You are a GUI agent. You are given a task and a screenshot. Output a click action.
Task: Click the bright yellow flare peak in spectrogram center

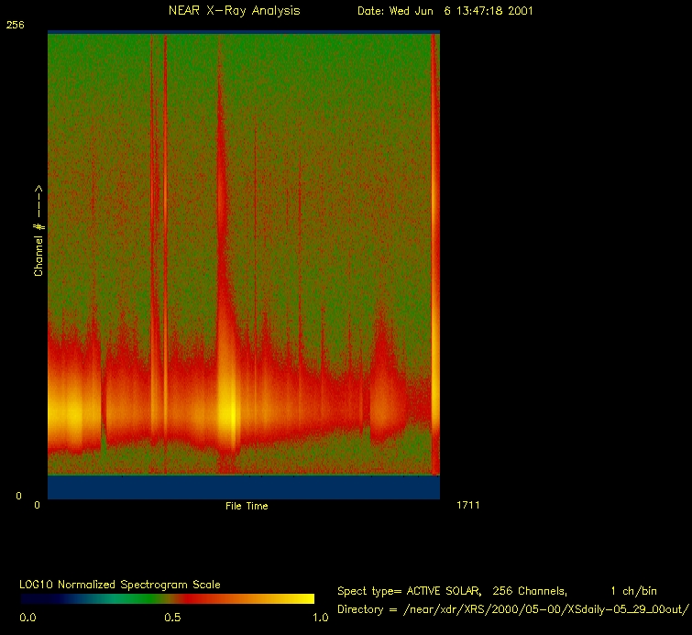pos(229,412)
